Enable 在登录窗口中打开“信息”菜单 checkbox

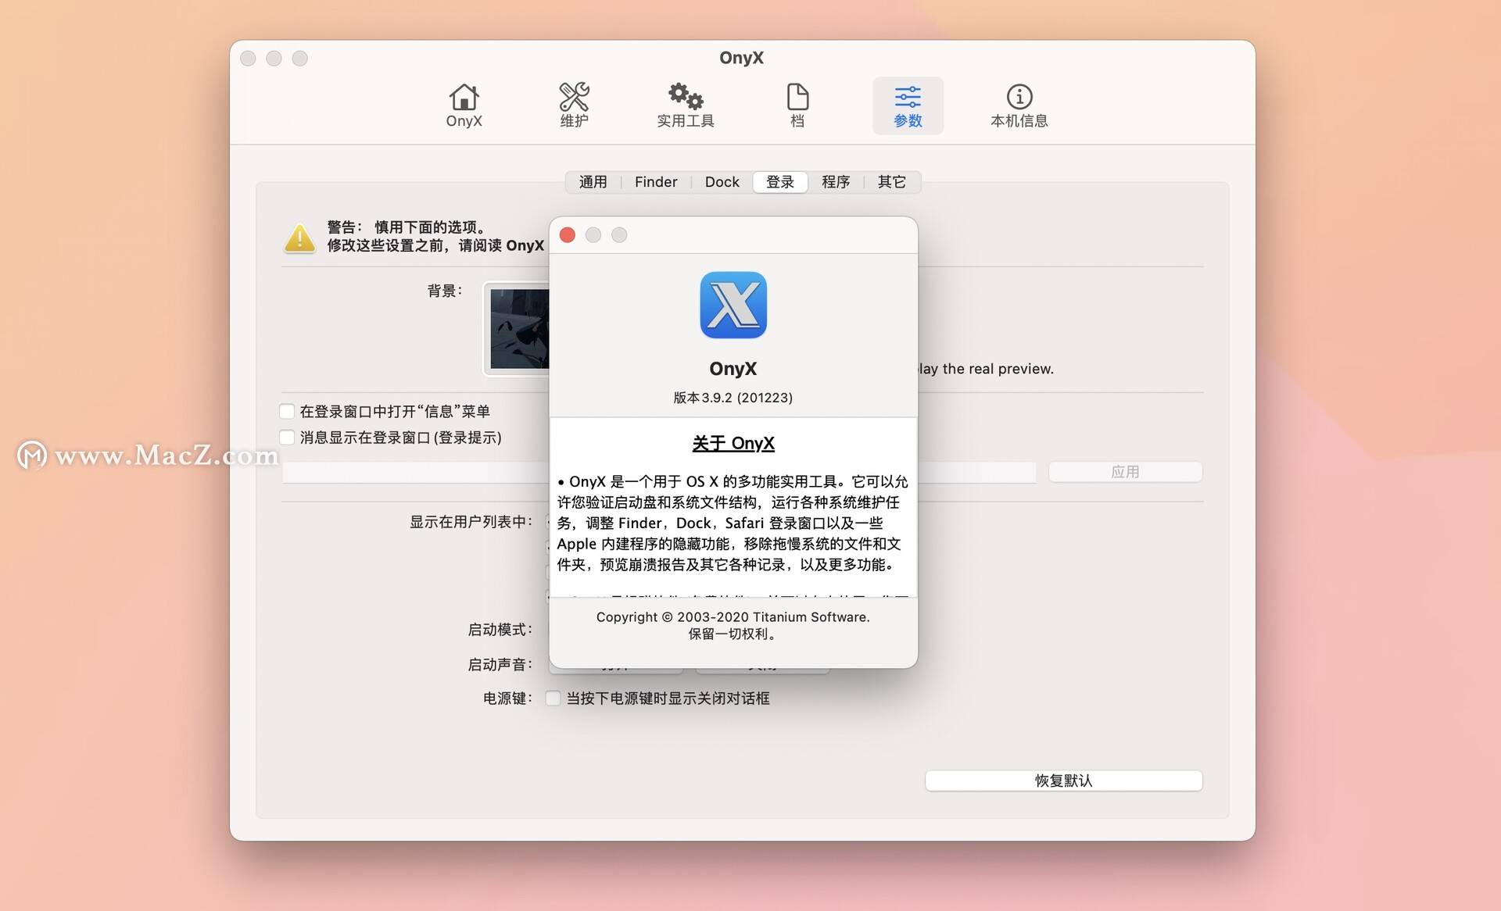[287, 411]
